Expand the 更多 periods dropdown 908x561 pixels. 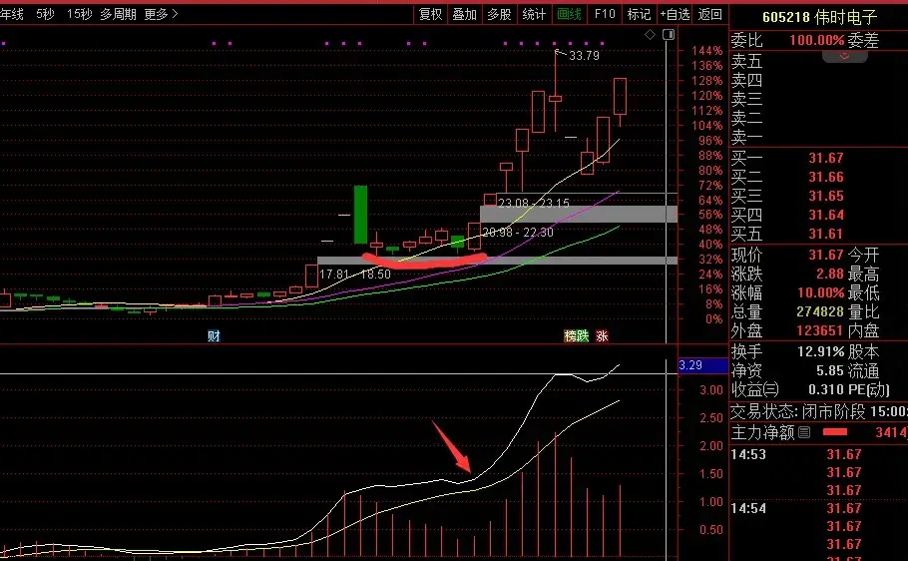(x=161, y=14)
